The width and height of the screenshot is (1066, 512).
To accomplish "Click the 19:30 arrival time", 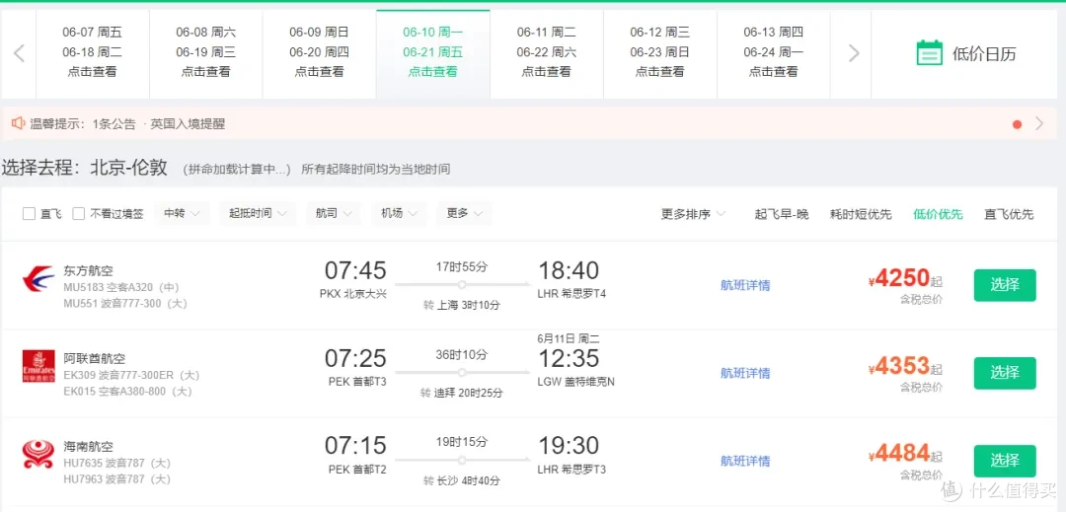I will click(570, 446).
